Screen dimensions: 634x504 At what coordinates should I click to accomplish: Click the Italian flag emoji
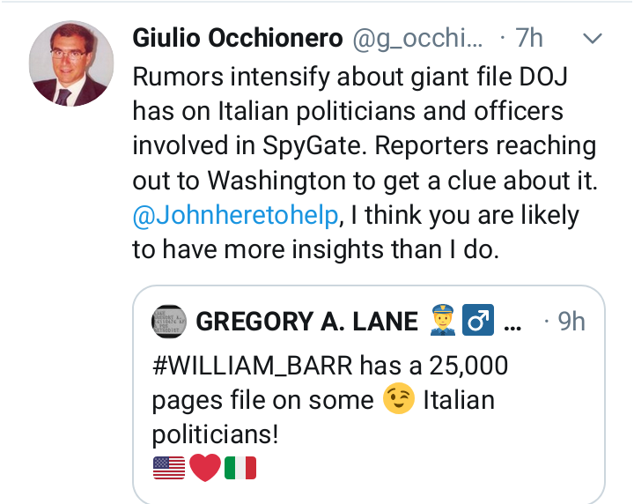pyautogui.click(x=240, y=467)
